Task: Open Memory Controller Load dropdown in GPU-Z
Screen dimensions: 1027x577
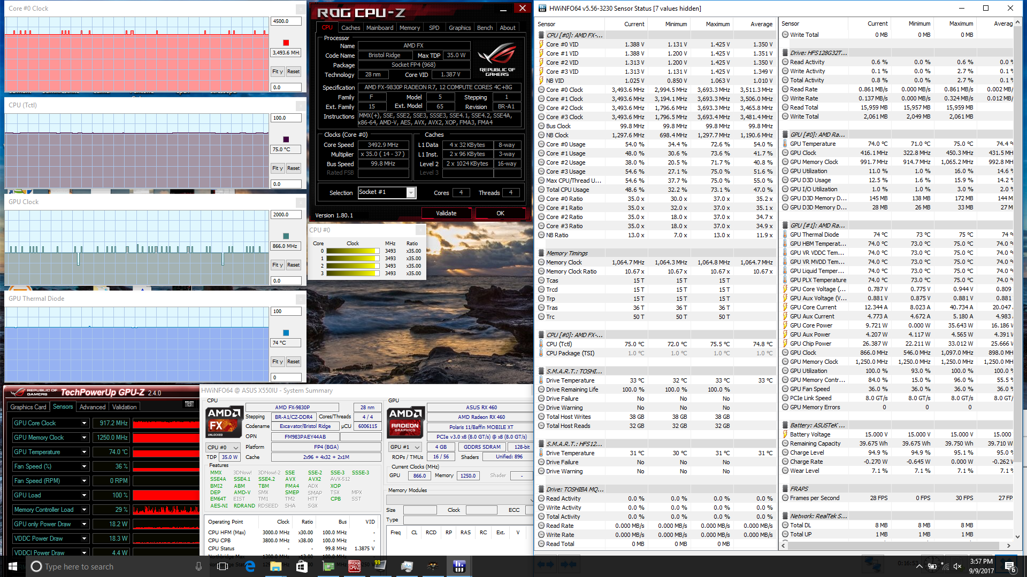Action: (84, 510)
